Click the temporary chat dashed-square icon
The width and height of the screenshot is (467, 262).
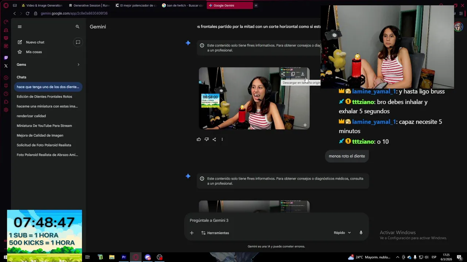[78, 42]
